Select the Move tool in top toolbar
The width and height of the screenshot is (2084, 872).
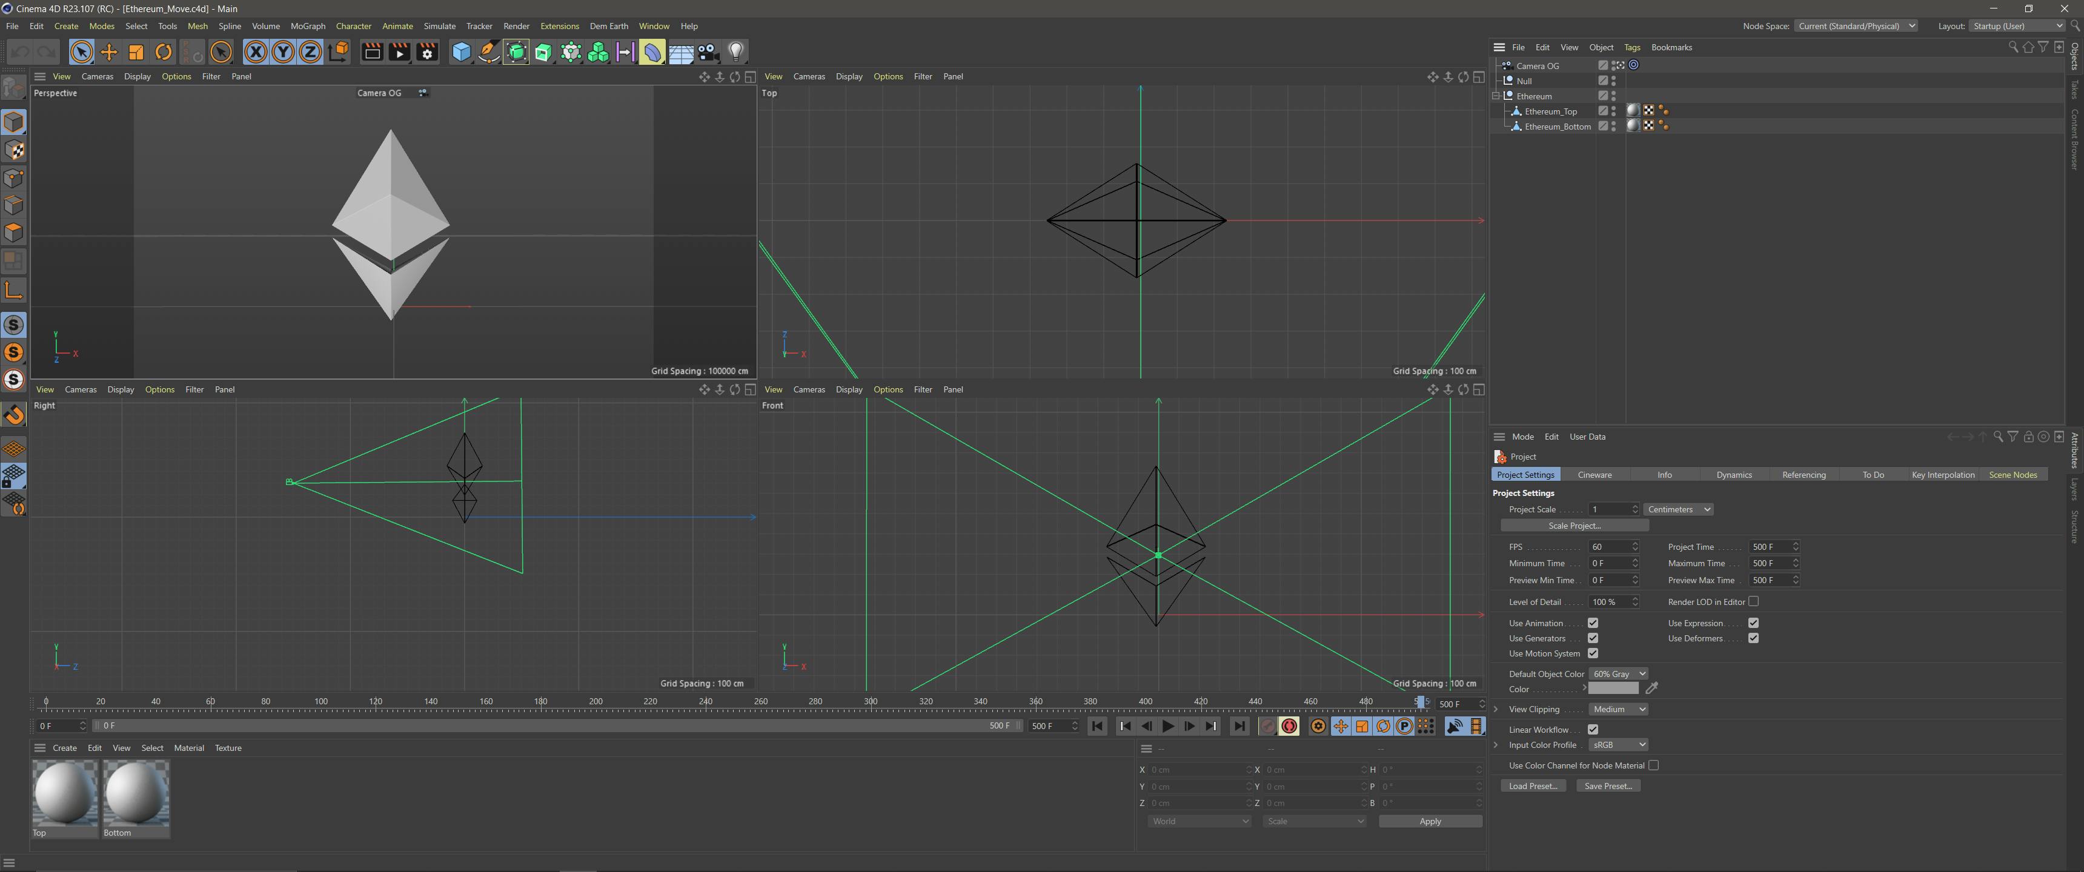108,53
